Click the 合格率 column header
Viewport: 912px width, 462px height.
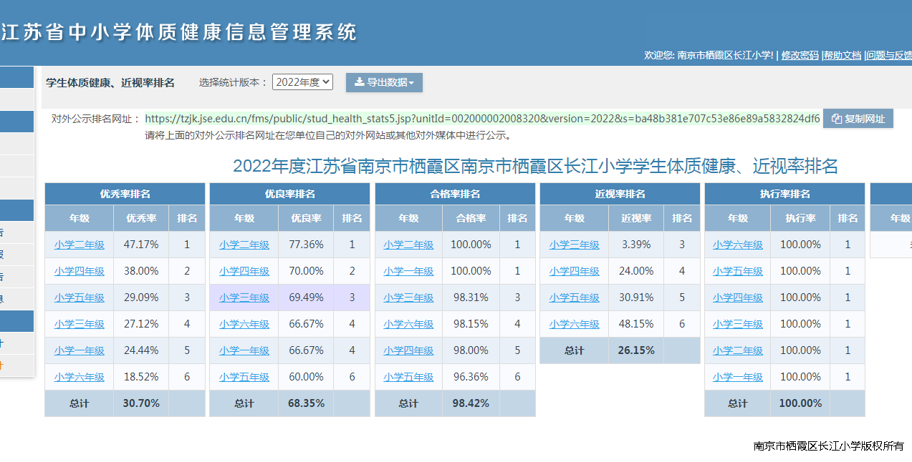pos(471,219)
